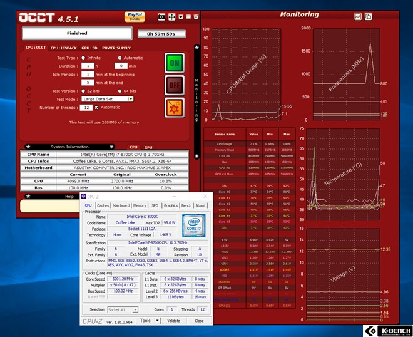The width and height of the screenshot is (413, 337).
Task: Click the star next to the Help header
Action: (x=28, y=196)
